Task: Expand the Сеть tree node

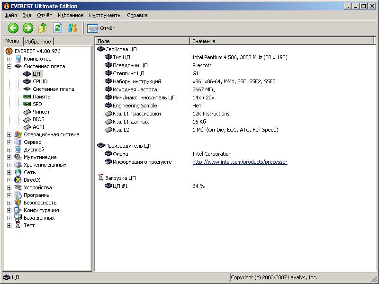Action: tap(9, 172)
